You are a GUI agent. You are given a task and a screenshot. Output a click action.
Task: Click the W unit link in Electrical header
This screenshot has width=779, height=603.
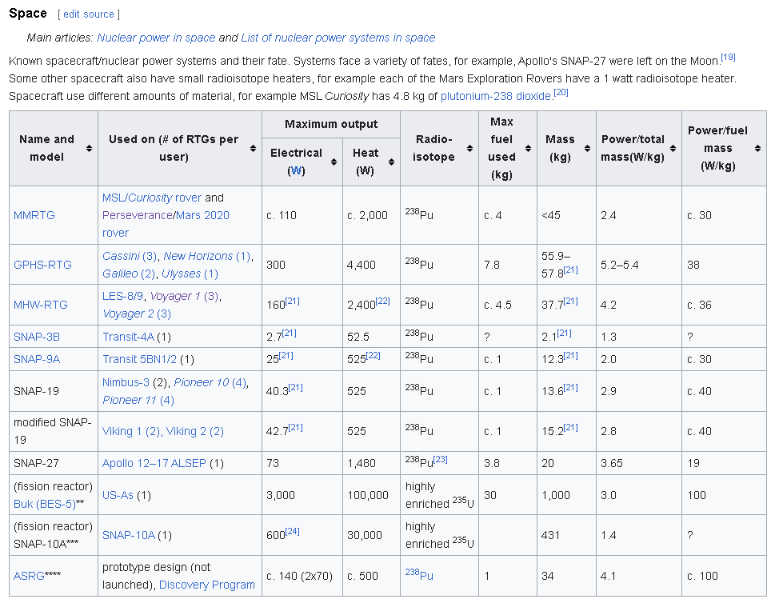point(296,171)
